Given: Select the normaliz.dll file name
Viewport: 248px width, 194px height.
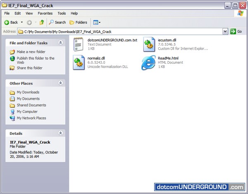Looking at the screenshot, I should click(96, 58).
